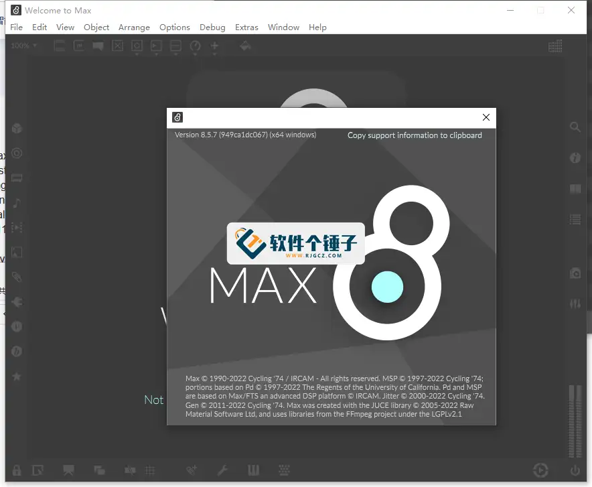Add a dial object from top toolbar

click(x=195, y=46)
